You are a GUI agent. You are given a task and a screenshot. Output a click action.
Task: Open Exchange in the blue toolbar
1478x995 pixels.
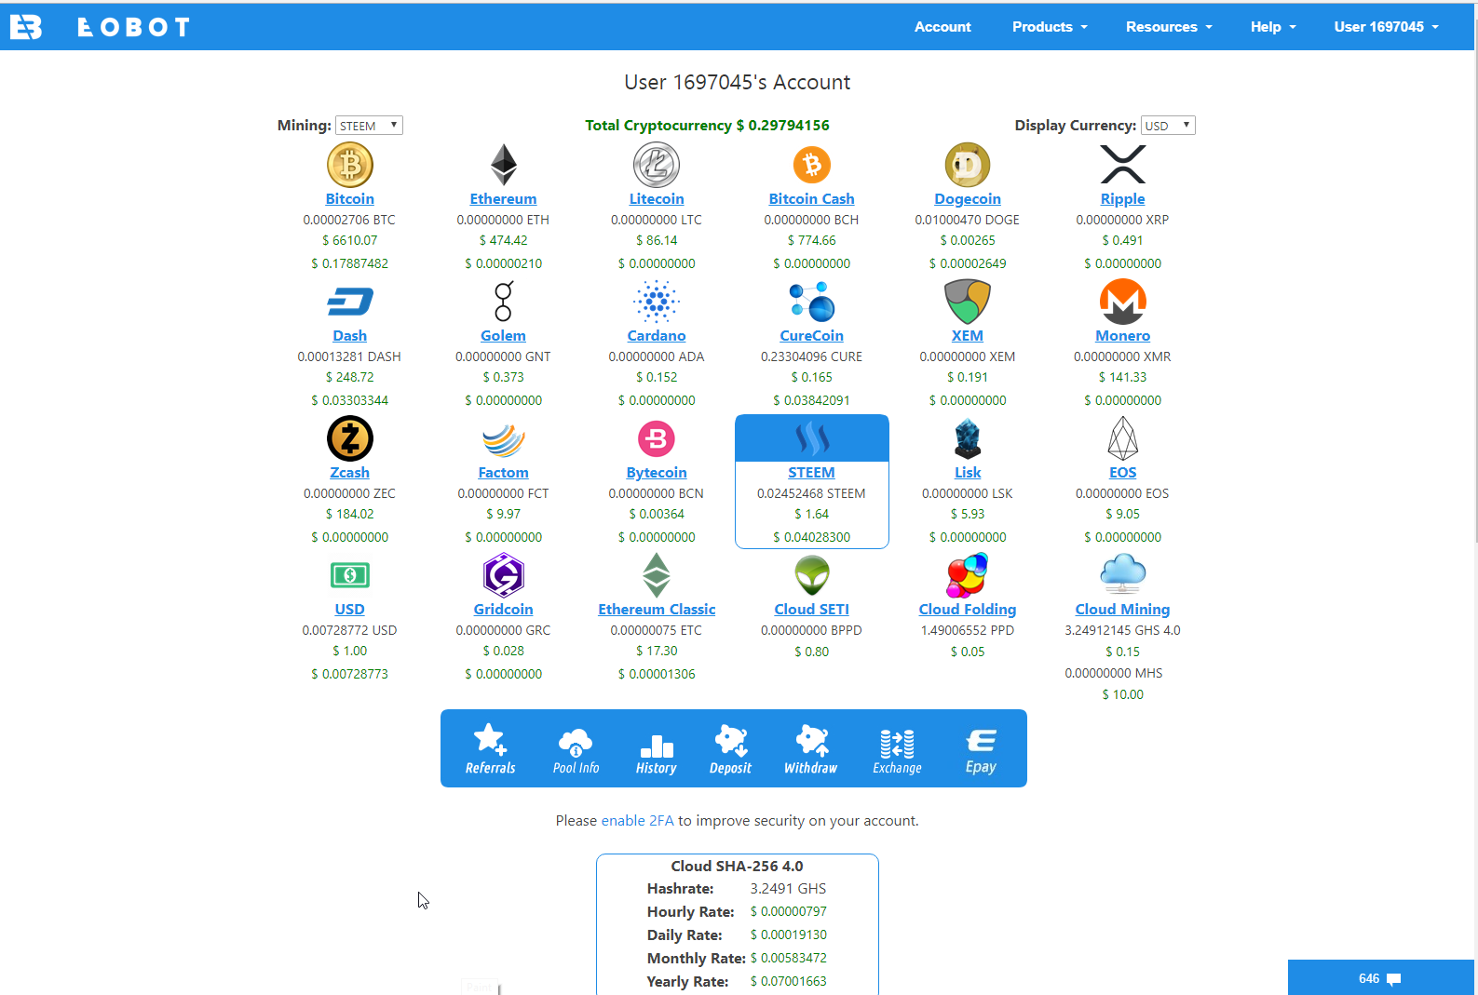point(898,752)
